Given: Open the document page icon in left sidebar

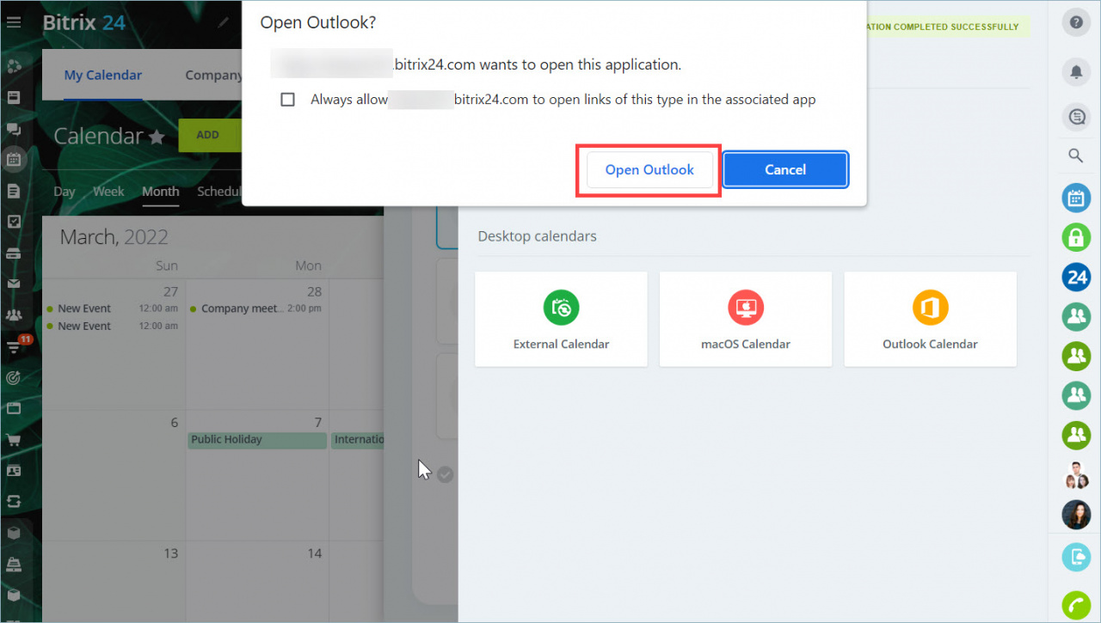Looking at the screenshot, I should (x=14, y=191).
